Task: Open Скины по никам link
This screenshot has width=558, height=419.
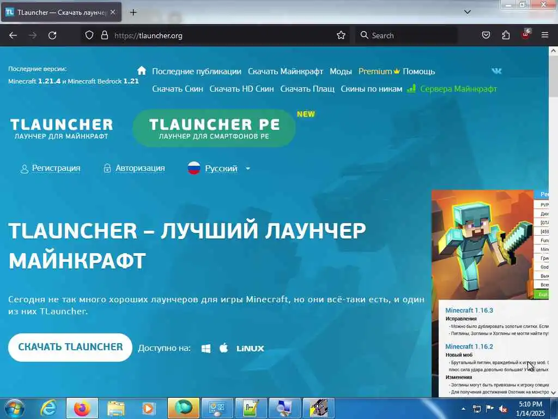Action: coord(372,89)
